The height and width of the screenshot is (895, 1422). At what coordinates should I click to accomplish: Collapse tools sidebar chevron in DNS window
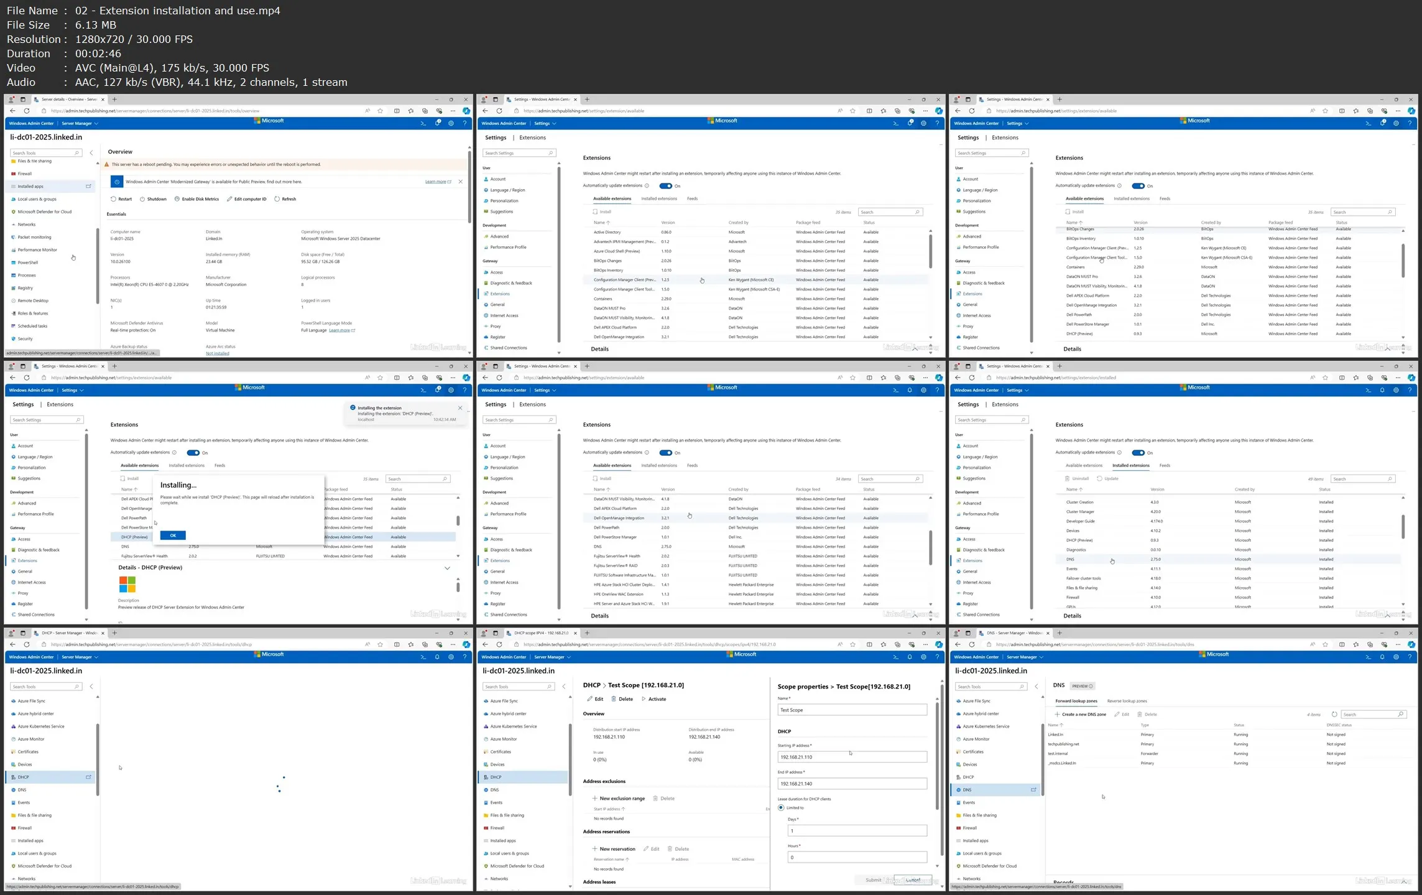pos(1036,687)
